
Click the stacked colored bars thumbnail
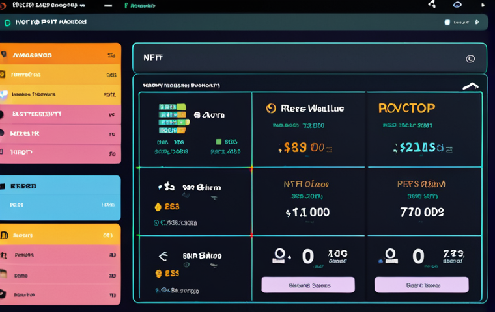tap(173, 118)
